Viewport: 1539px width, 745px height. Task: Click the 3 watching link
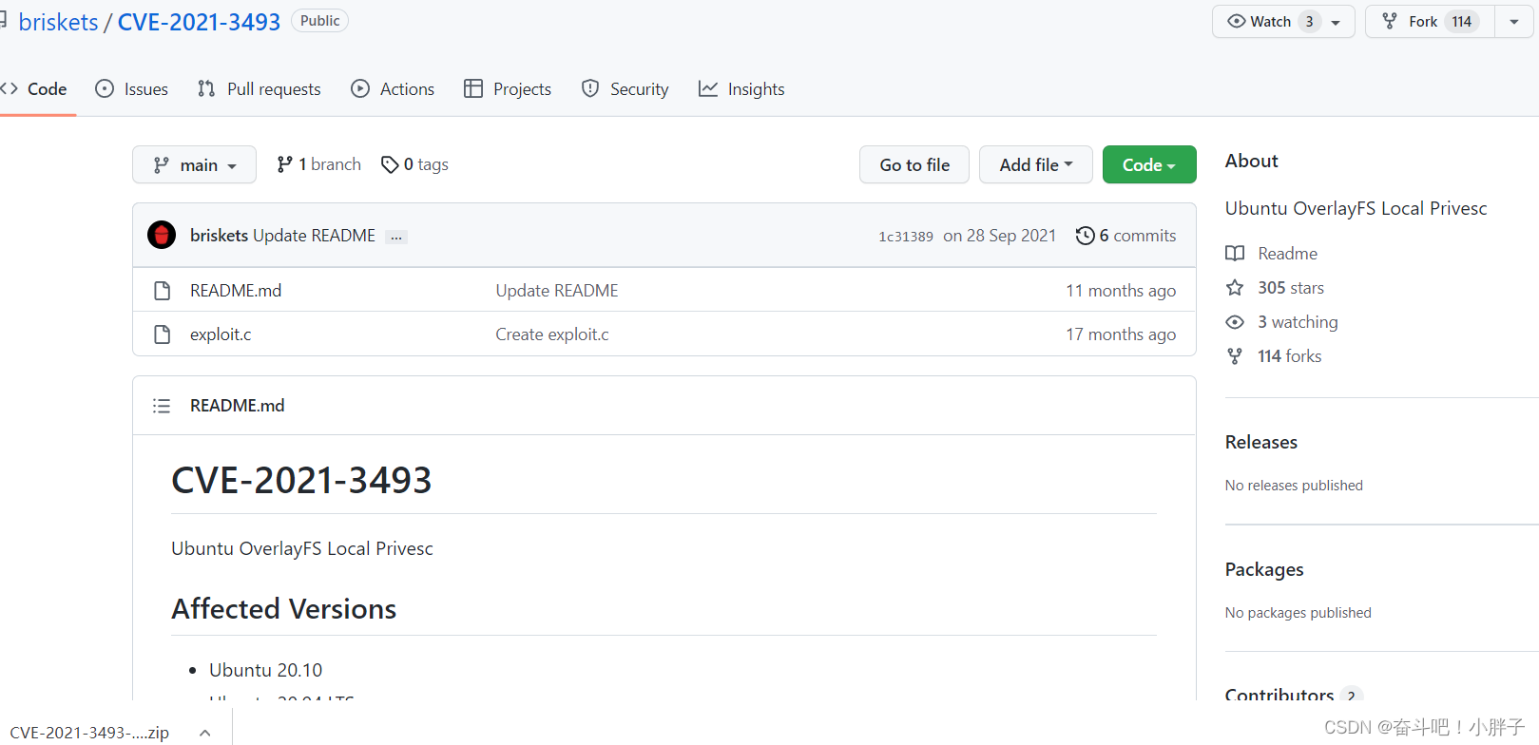pos(1298,322)
